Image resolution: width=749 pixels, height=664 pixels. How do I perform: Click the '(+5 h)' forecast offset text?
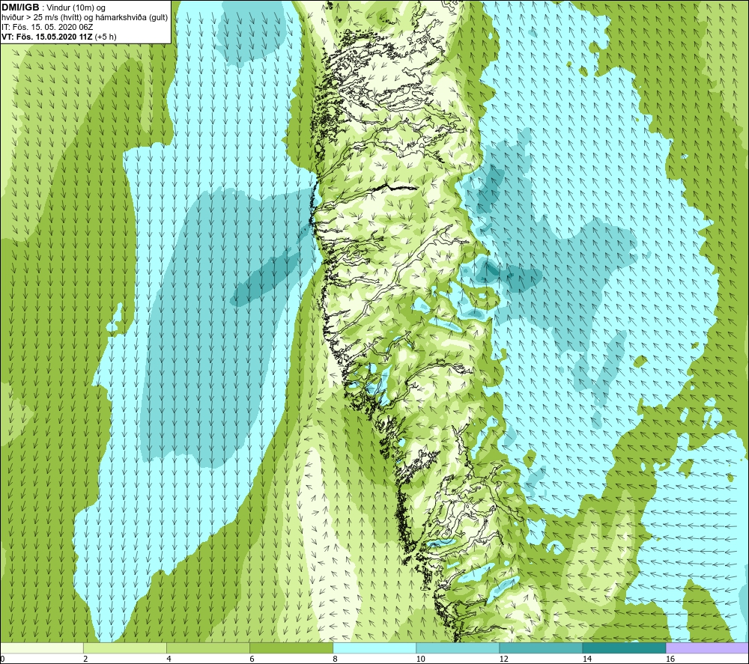(x=106, y=37)
